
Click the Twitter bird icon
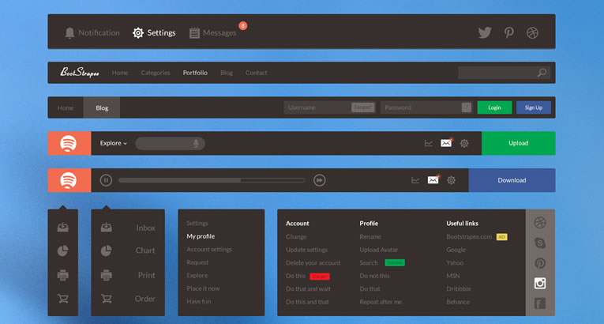484,32
